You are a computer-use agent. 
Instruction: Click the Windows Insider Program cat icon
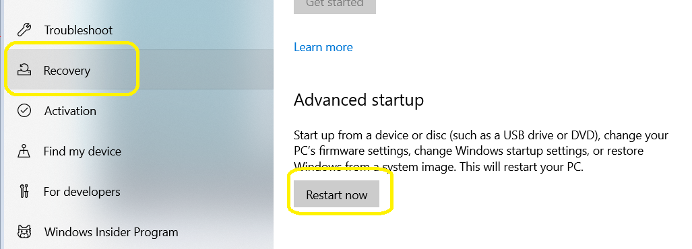pyautogui.click(x=24, y=232)
